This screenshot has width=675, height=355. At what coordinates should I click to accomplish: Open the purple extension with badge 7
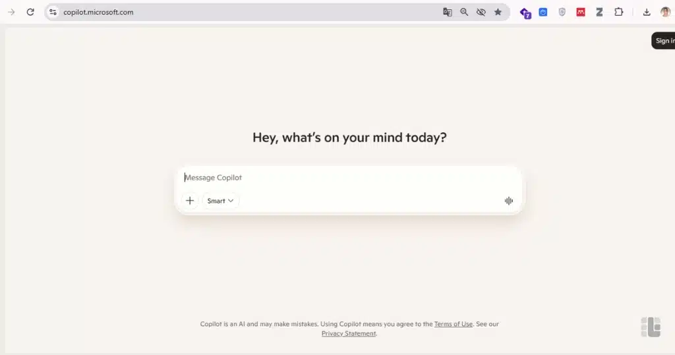(525, 13)
